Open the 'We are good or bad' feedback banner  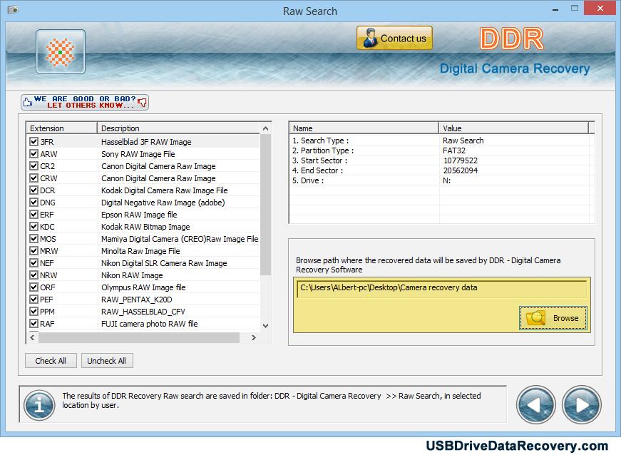point(85,102)
